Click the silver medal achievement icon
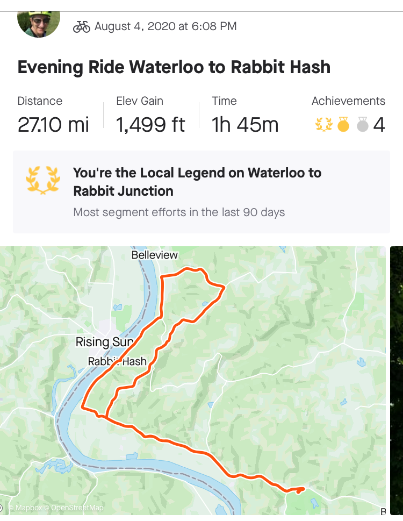 [363, 125]
